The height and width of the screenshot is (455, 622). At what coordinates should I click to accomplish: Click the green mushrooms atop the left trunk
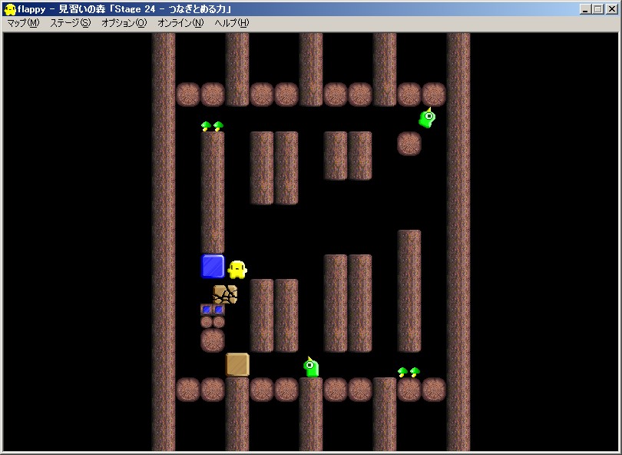click(212, 126)
